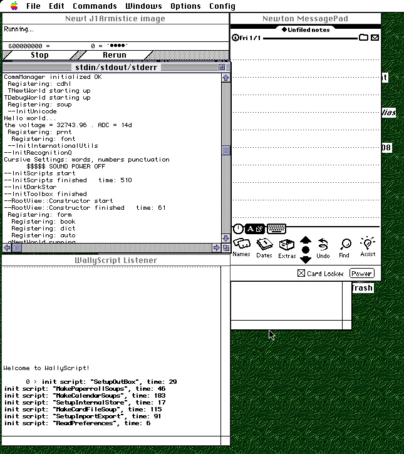The image size is (404, 454).
Task: Click the stdin/stdout/stderr title bar
Action: 116,67
